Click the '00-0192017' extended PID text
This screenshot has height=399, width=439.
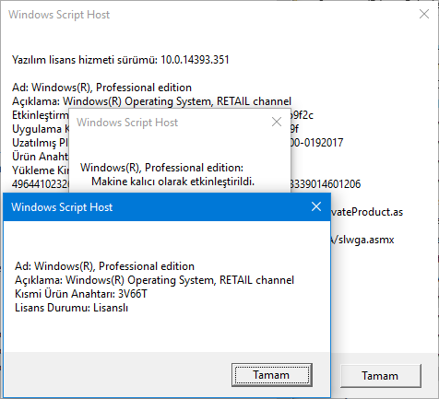[316, 143]
